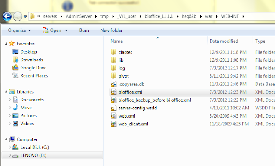The image size is (275, 166).
Task: Navigate to war folder in breadcrumb
Action: point(208,16)
